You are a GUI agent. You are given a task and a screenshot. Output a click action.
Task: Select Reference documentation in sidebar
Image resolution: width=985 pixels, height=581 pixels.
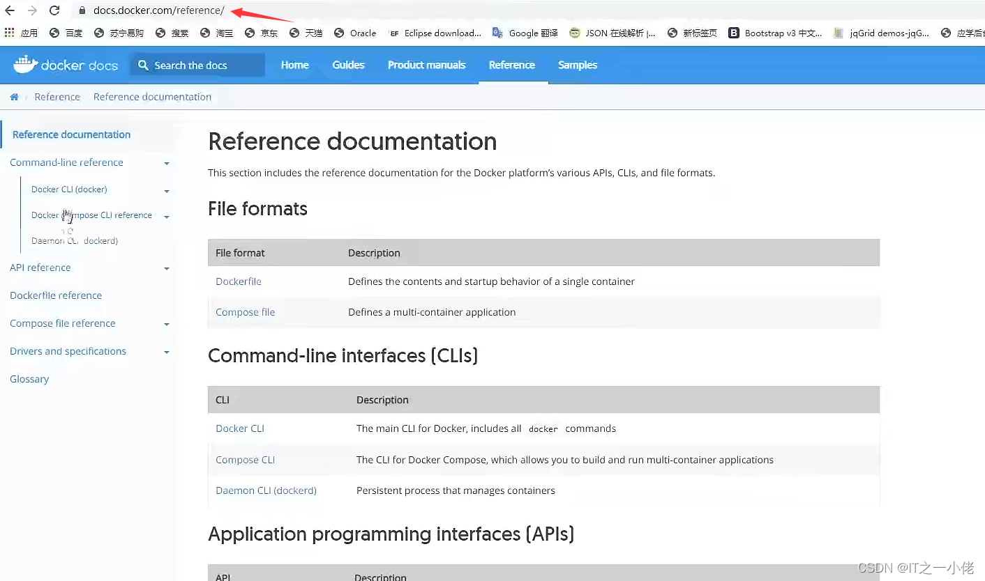click(71, 134)
